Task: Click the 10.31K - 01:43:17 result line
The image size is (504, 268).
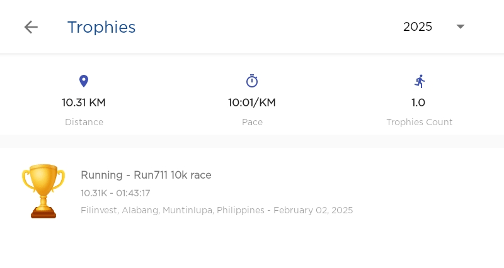Action: (115, 193)
